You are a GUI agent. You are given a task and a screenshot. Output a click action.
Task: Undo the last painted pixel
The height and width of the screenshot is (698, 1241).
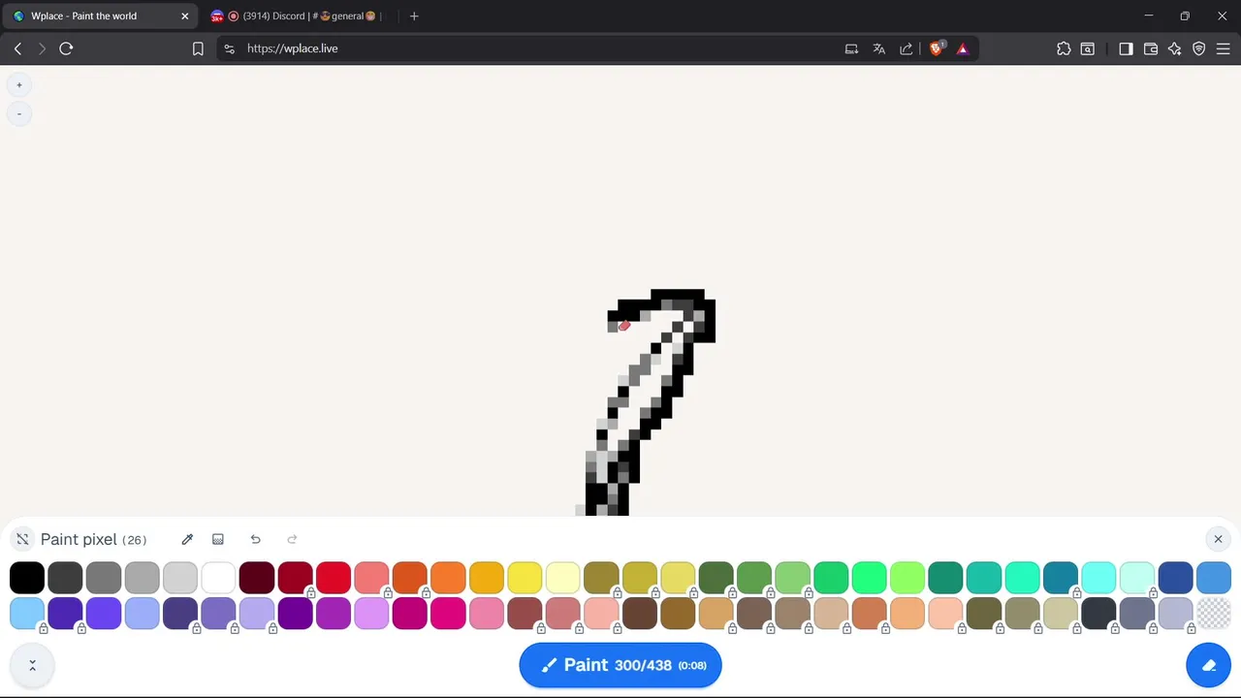click(255, 539)
